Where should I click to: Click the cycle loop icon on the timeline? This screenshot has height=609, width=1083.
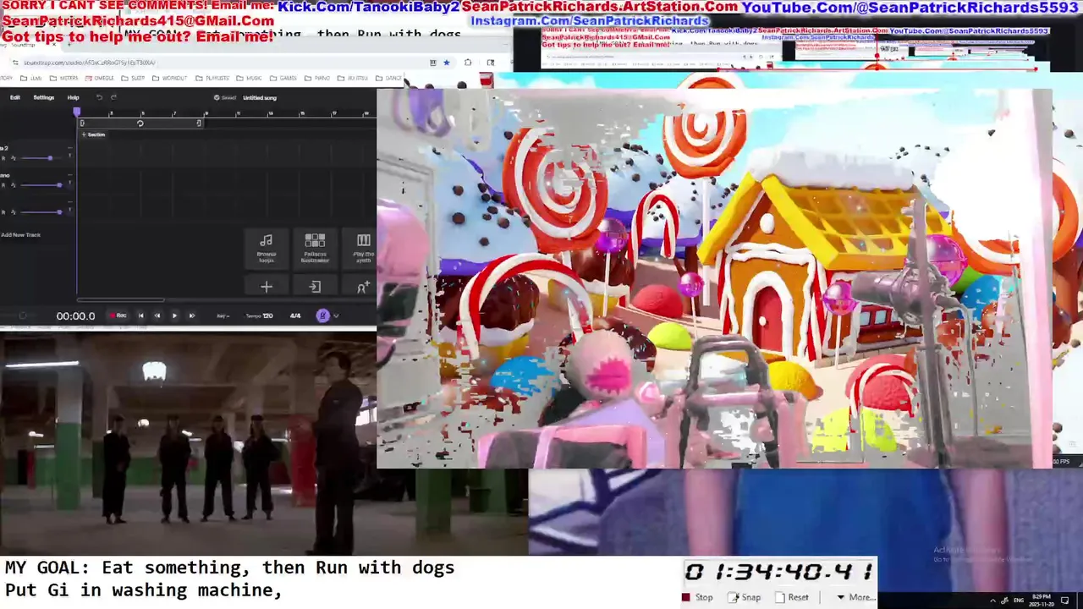pos(140,123)
